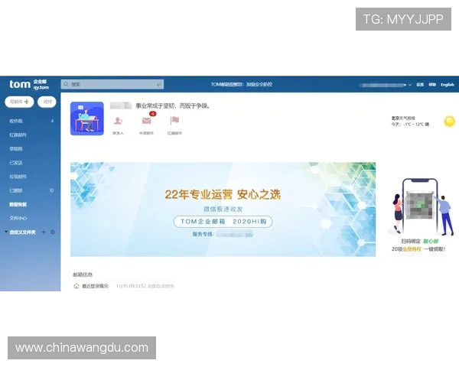Viewport: 459px width, 367px height.
Task: Click the 加强安全防控 security link
Action: [x=259, y=84]
